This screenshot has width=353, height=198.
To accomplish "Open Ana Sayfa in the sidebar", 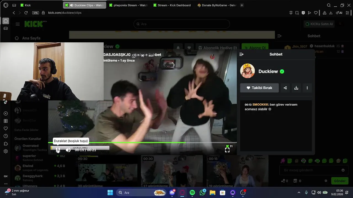I will point(28,38).
